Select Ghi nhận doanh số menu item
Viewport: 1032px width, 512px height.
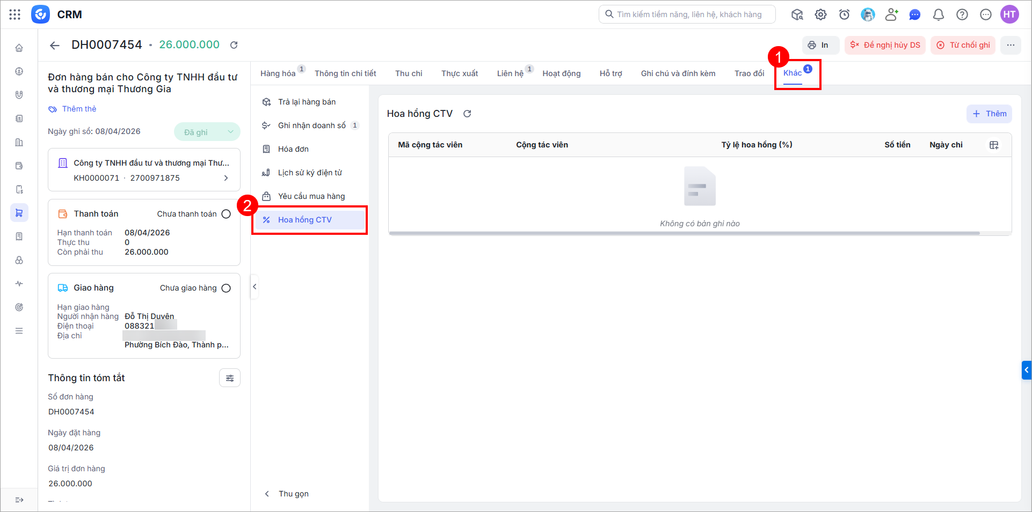(311, 125)
